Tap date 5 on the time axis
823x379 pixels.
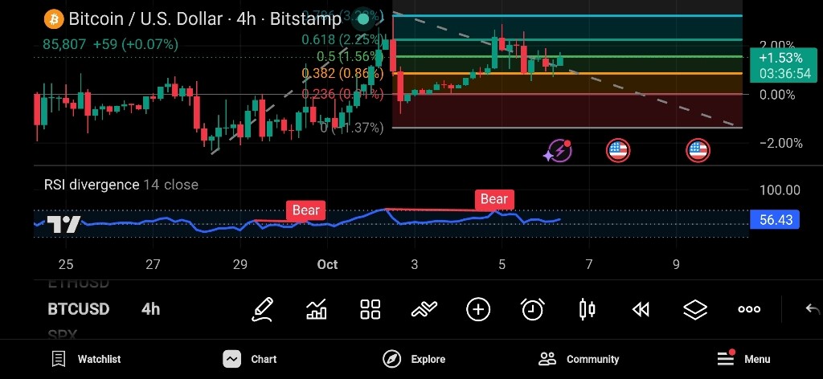[x=502, y=265]
